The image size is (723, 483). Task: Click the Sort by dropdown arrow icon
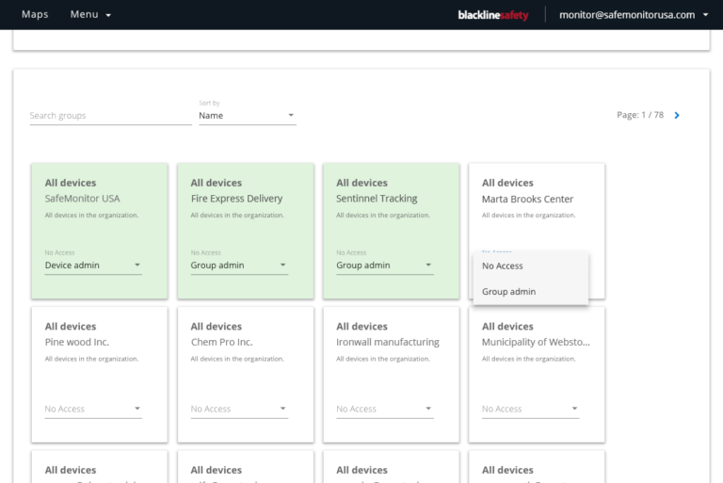(291, 115)
